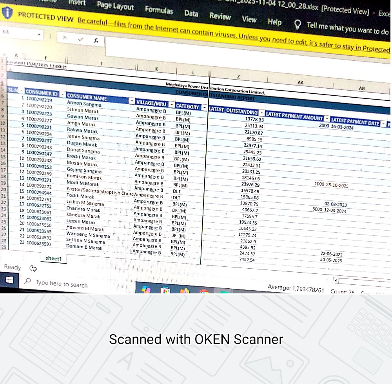
Task: Click the cell Wanseng N Sangma
Action: point(88,235)
